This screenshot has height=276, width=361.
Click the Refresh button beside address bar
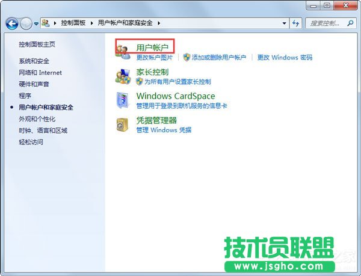click(295, 23)
